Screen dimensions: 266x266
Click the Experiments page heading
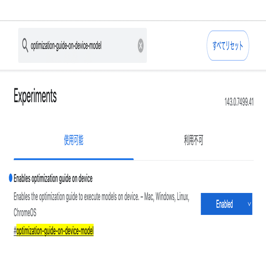35,96
